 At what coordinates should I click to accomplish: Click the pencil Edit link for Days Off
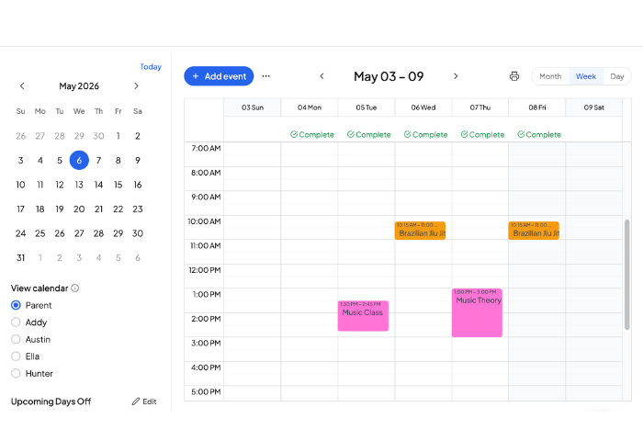click(x=144, y=401)
